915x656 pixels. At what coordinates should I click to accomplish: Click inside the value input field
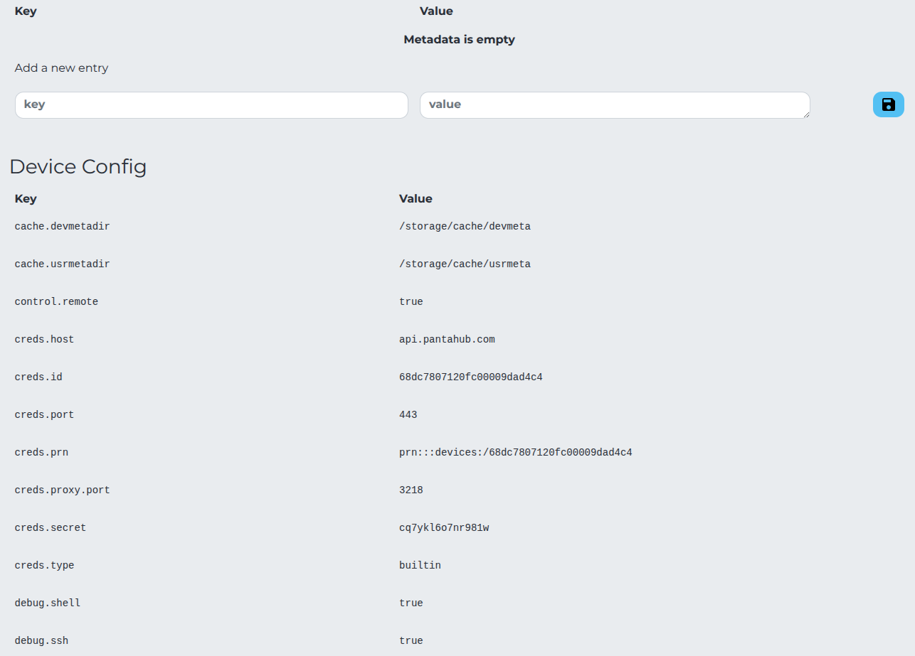click(x=614, y=104)
